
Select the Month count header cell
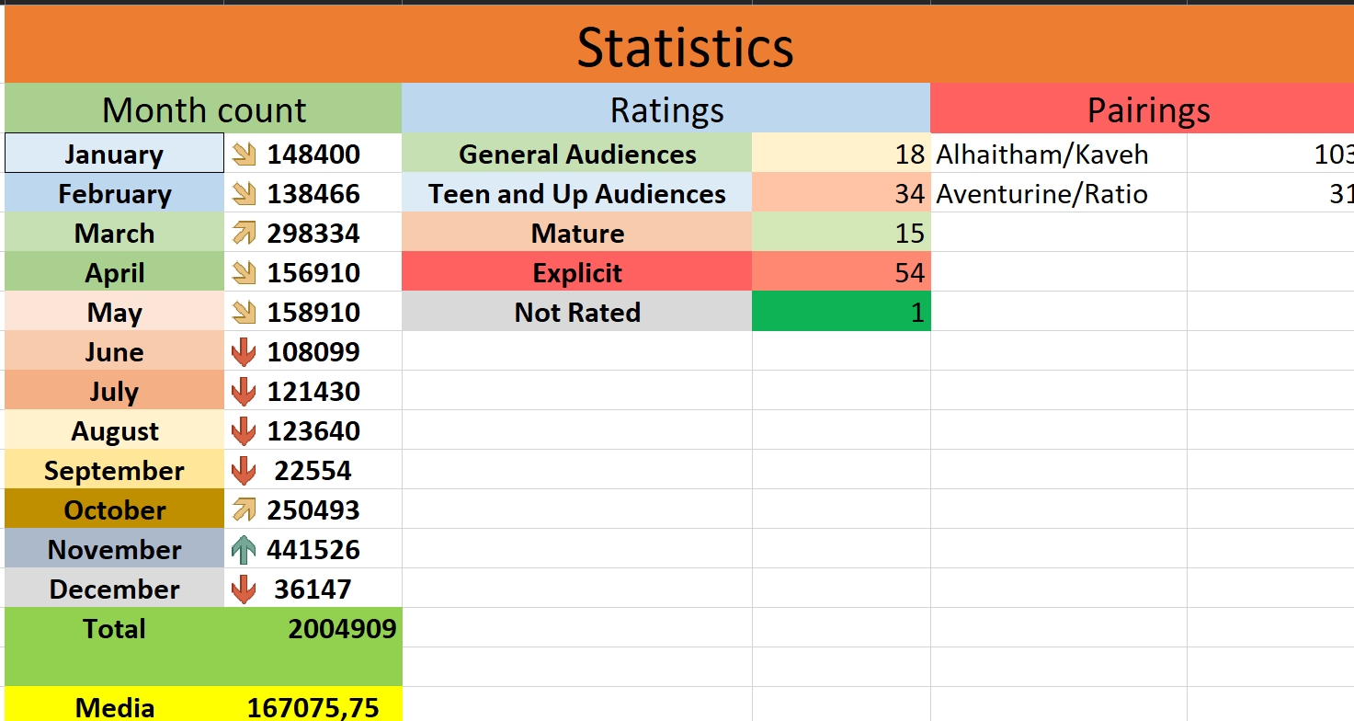(x=203, y=109)
